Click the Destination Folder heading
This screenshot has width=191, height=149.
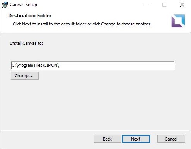coord(30,16)
